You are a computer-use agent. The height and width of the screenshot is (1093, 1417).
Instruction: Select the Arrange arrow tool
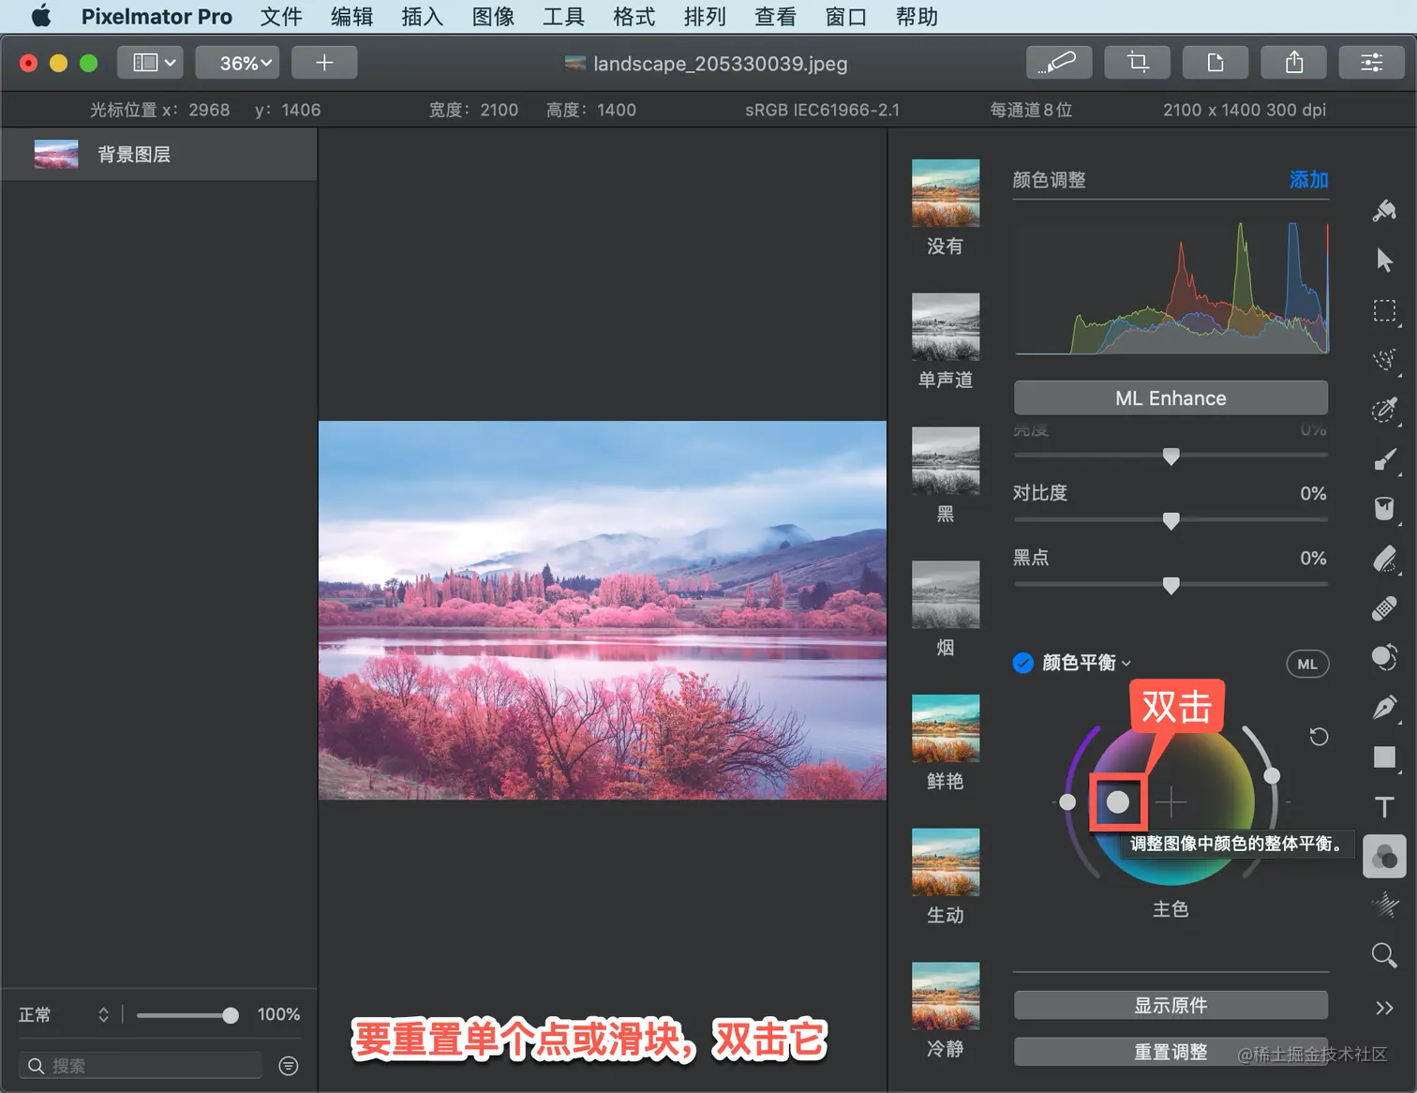coord(1384,260)
